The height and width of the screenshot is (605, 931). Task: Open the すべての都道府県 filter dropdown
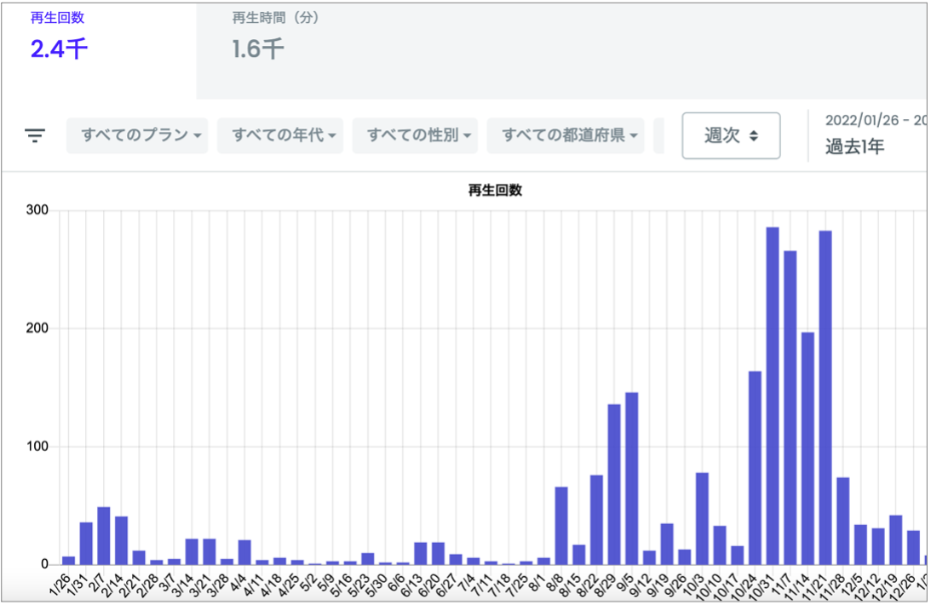tap(566, 136)
